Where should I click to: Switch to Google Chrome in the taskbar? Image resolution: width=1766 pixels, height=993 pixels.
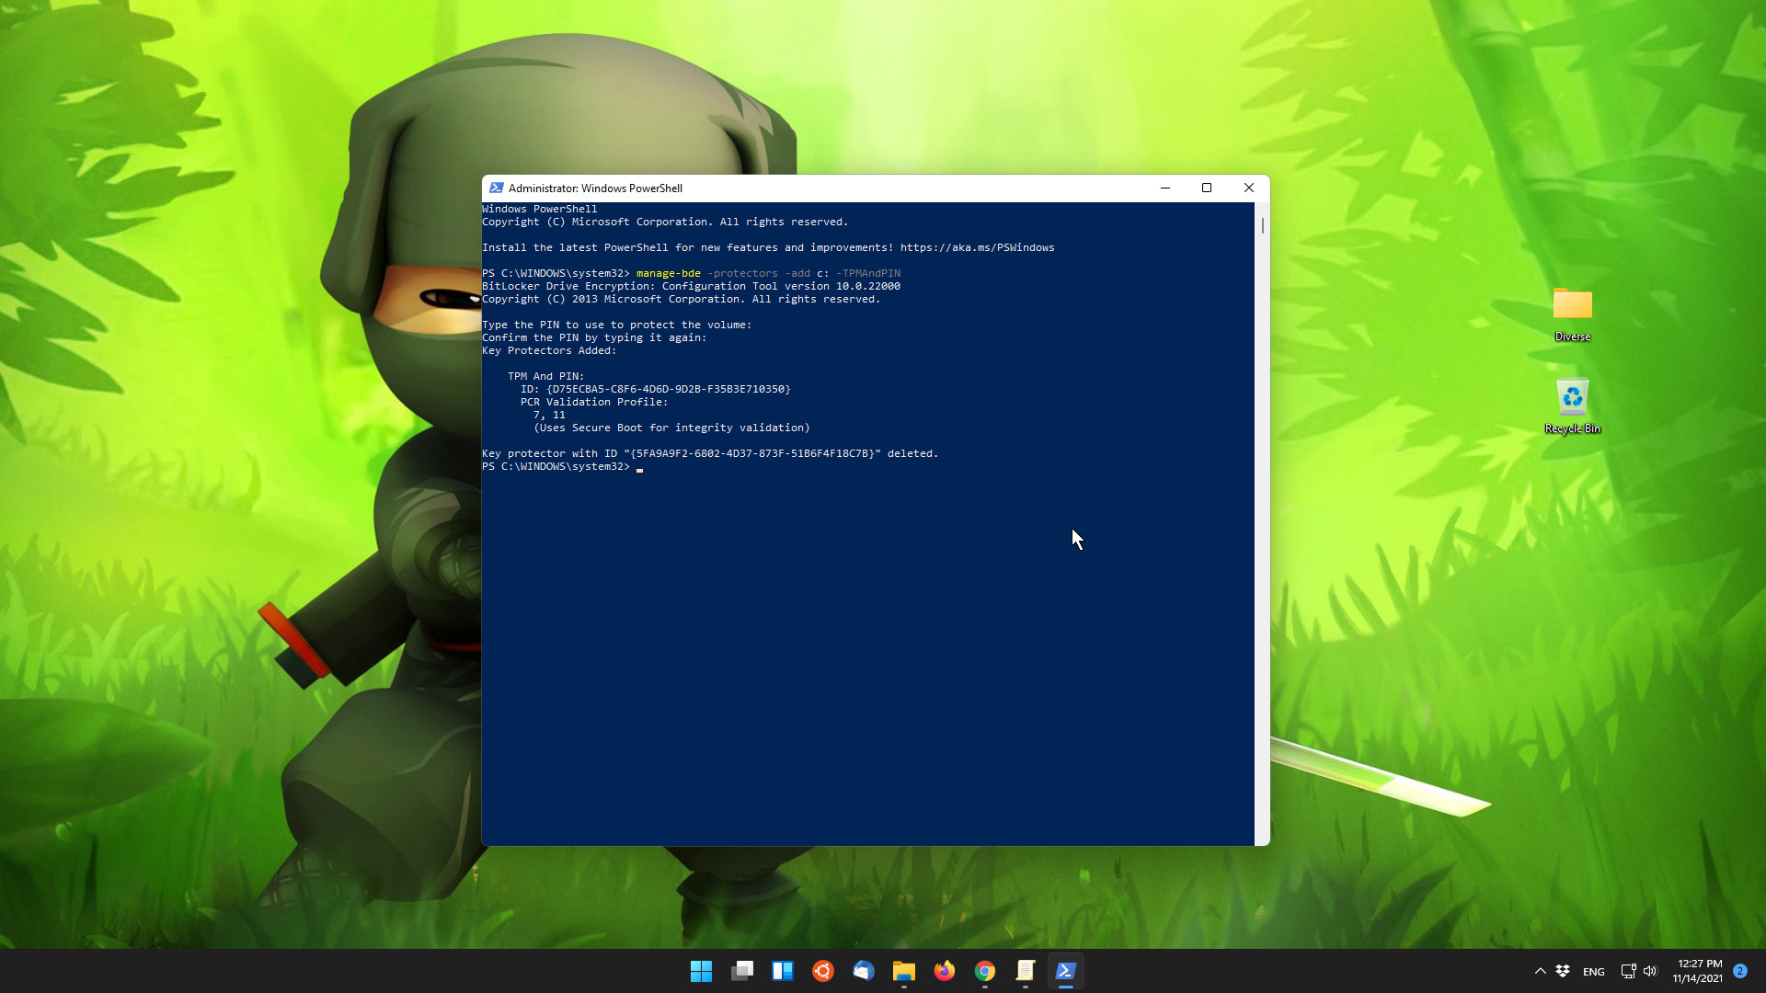pos(985,971)
